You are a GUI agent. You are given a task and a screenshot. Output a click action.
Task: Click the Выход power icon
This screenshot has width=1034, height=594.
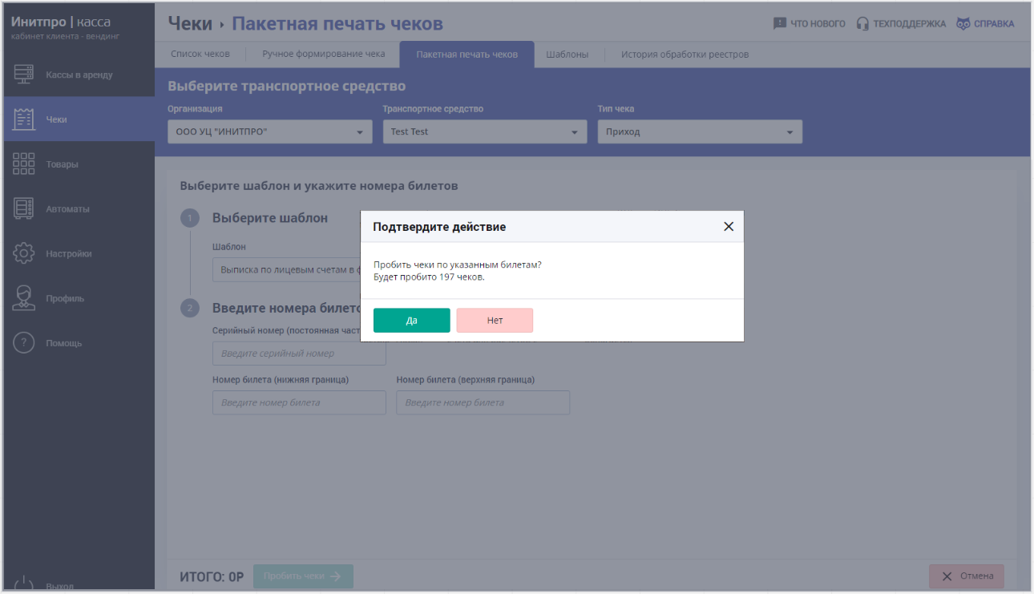pos(24,584)
